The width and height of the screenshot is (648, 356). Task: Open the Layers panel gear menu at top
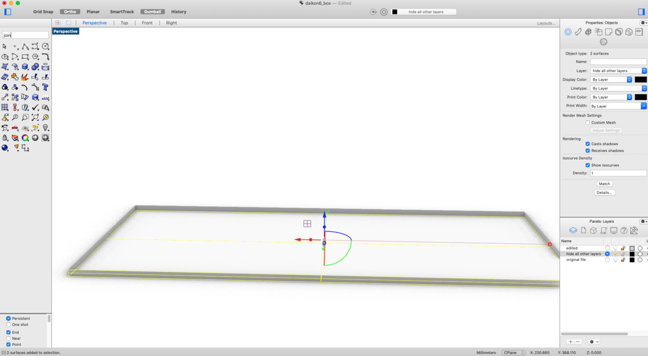coord(643,221)
